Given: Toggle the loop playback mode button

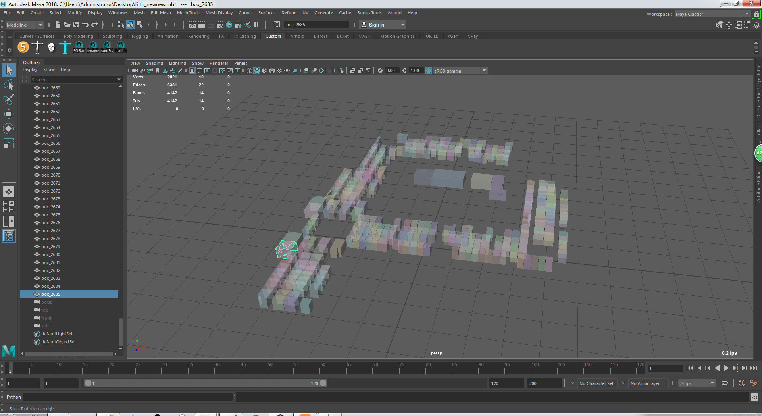Looking at the screenshot, I should pos(725,383).
